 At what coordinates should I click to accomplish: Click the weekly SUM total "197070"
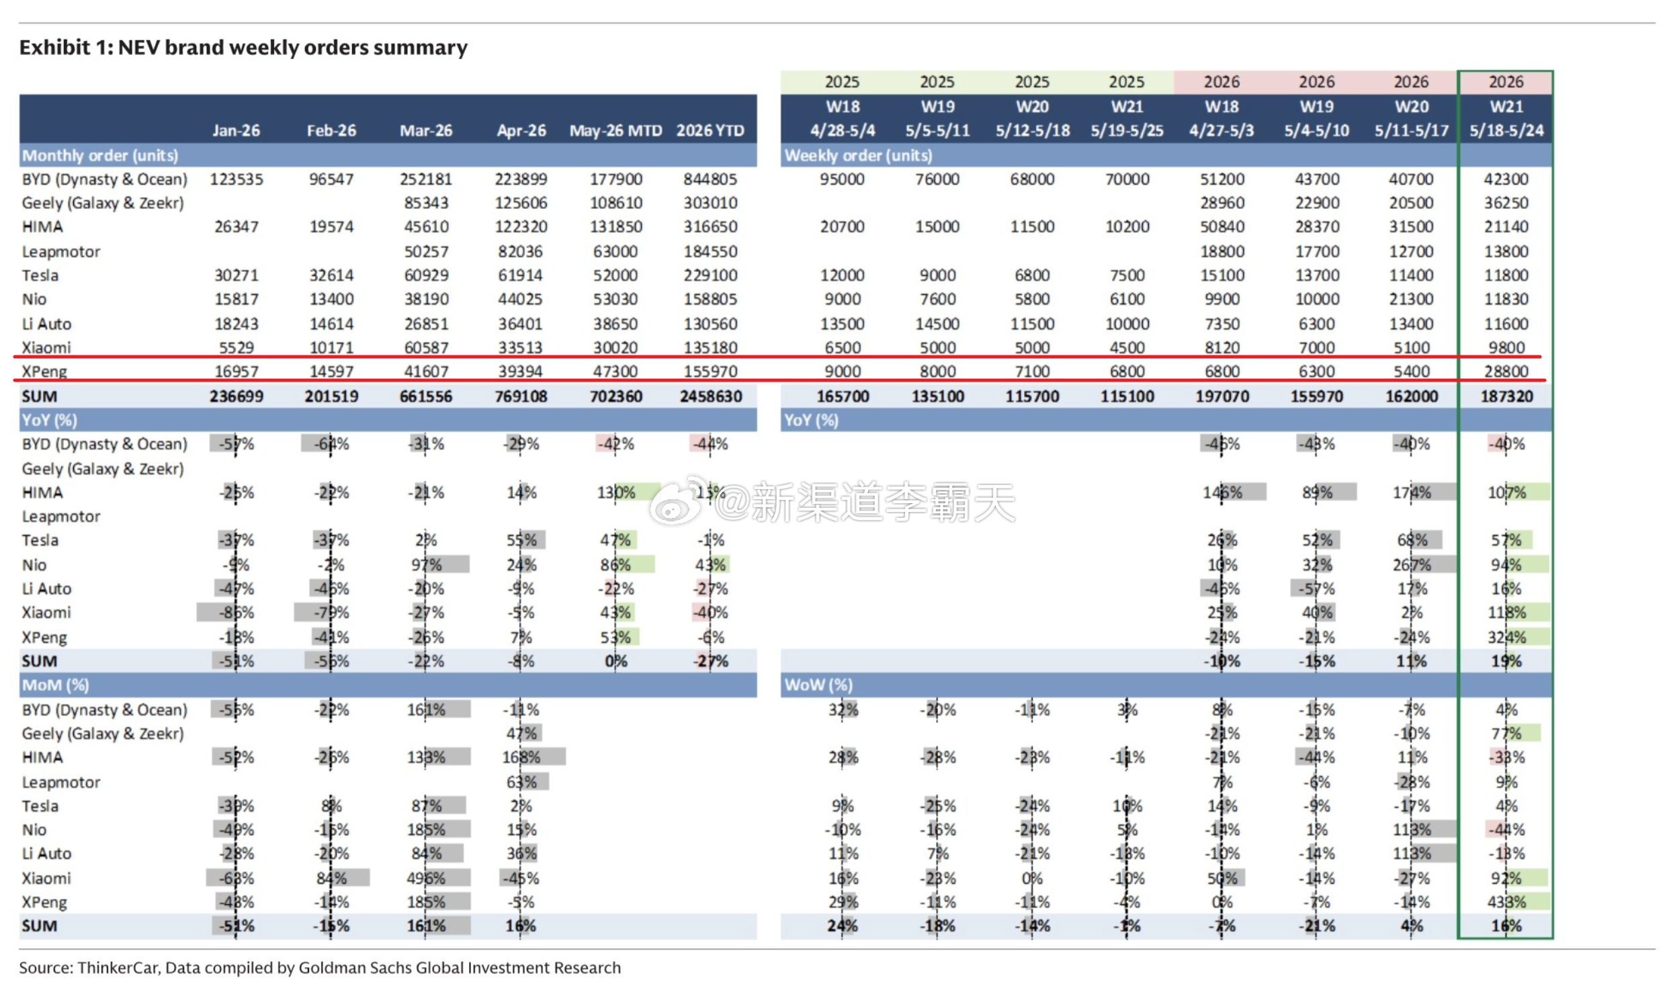click(1222, 396)
